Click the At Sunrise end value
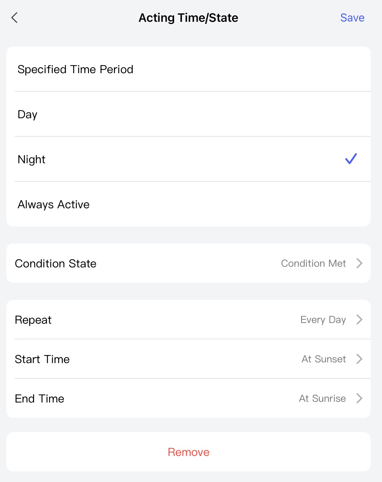The height and width of the screenshot is (482, 382). pos(322,398)
